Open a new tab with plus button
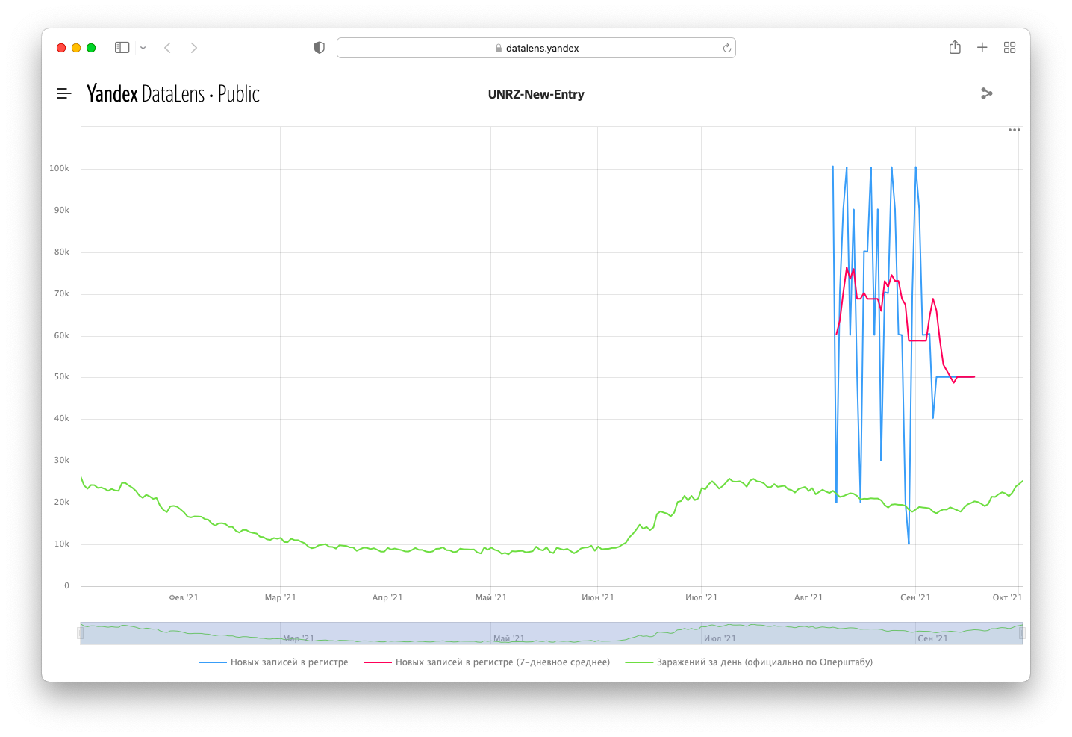The height and width of the screenshot is (737, 1072). pos(982,48)
